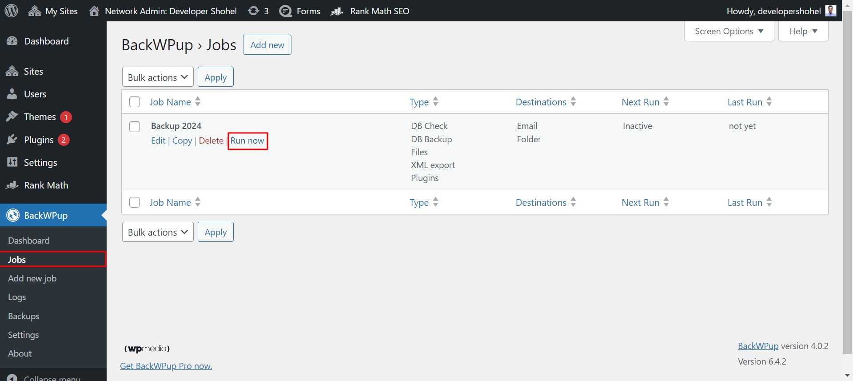Image resolution: width=853 pixels, height=381 pixels.
Task: Click Copy under Backup 2024
Action: coord(182,140)
